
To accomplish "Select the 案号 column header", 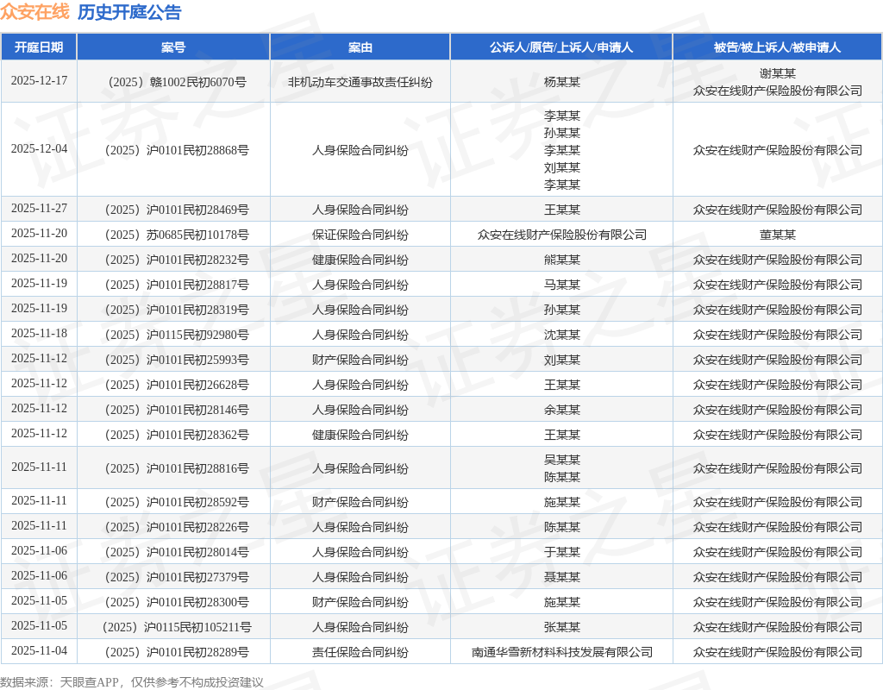I will [173, 47].
